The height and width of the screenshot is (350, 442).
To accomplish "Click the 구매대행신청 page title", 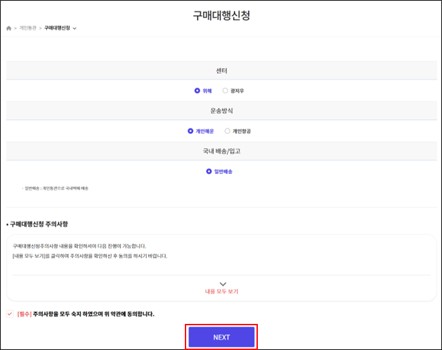I will 221,15.
